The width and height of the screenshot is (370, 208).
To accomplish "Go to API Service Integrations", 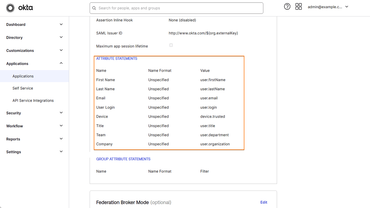I will [x=33, y=100].
